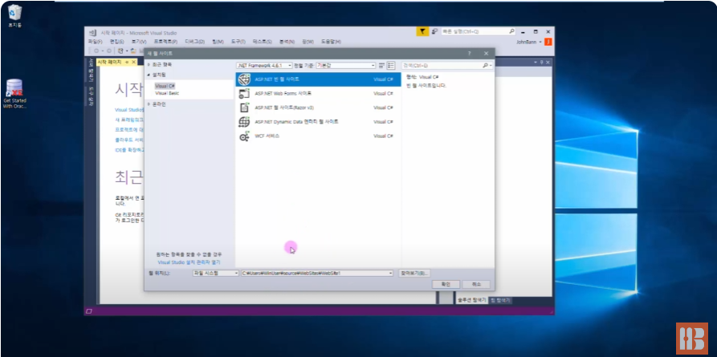Collapse the 설치됨 tree node
The image size is (717, 357).
click(149, 75)
